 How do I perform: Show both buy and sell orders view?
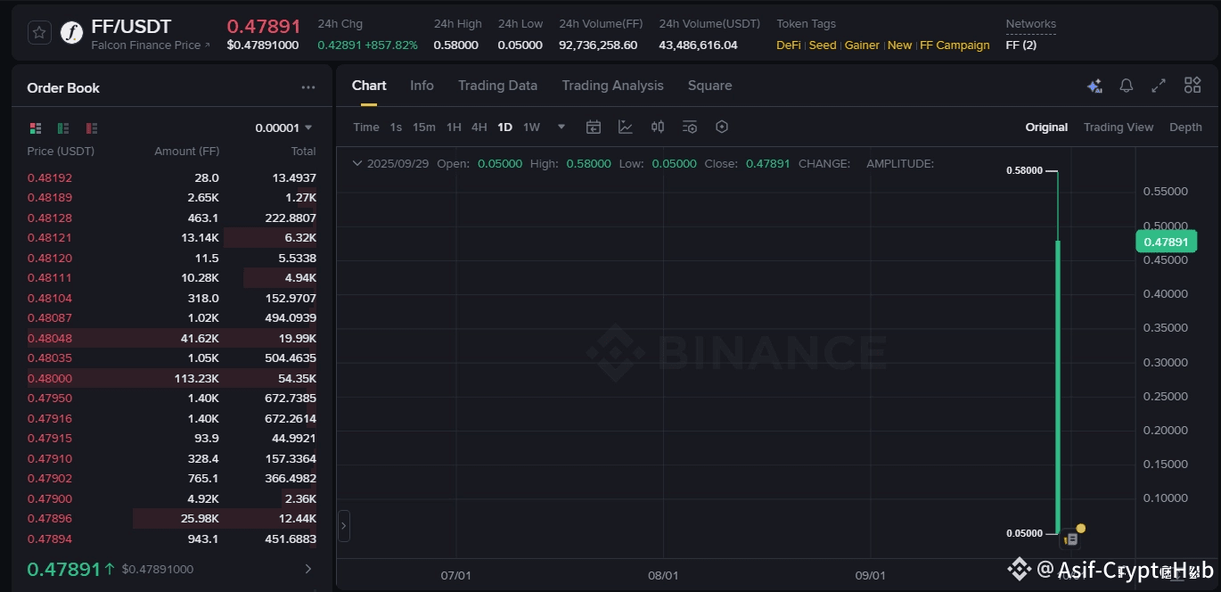pyautogui.click(x=36, y=128)
